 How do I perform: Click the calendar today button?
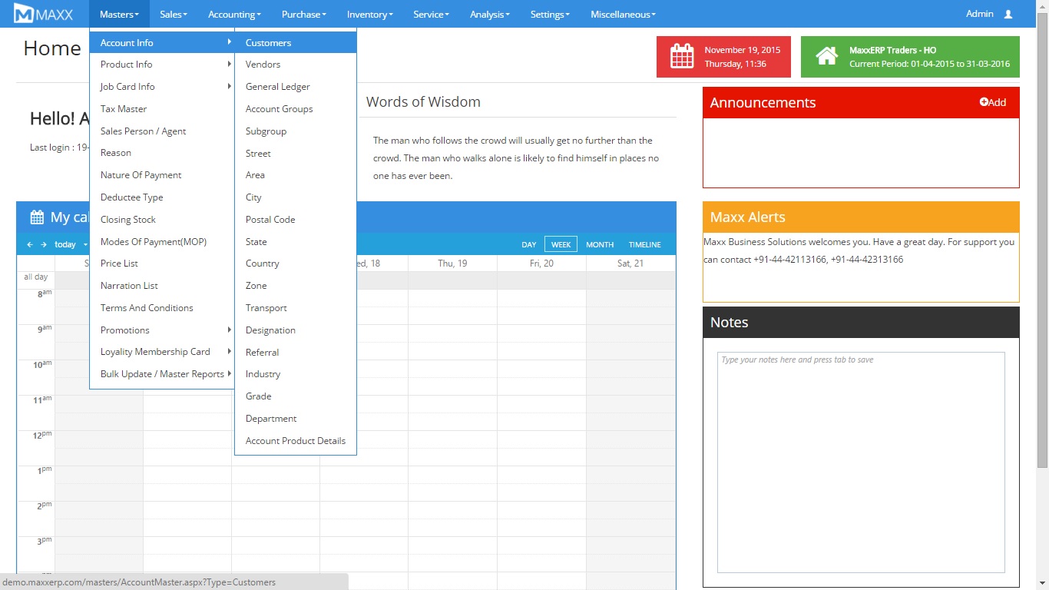tap(65, 244)
